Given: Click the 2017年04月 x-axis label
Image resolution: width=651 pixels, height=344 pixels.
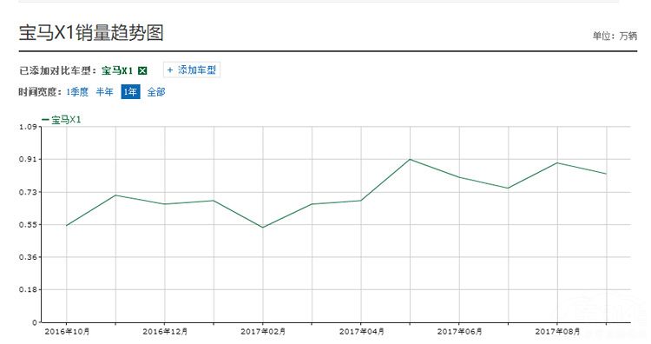Looking at the screenshot, I should point(361,332).
